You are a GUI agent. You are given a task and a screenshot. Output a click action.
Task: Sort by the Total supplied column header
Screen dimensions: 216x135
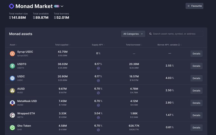coord(63,45)
